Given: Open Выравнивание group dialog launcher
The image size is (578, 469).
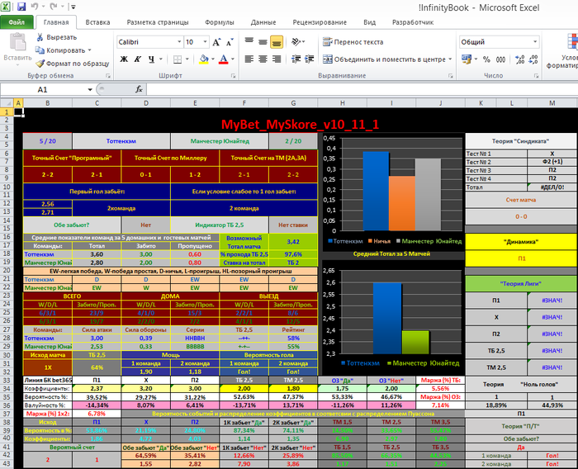Looking at the screenshot, I should (451, 76).
